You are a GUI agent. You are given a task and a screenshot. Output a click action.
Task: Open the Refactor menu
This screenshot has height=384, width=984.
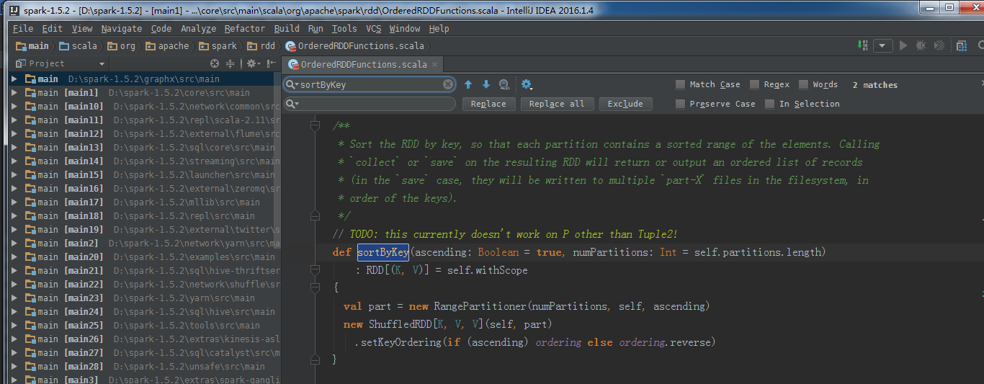[x=245, y=29]
